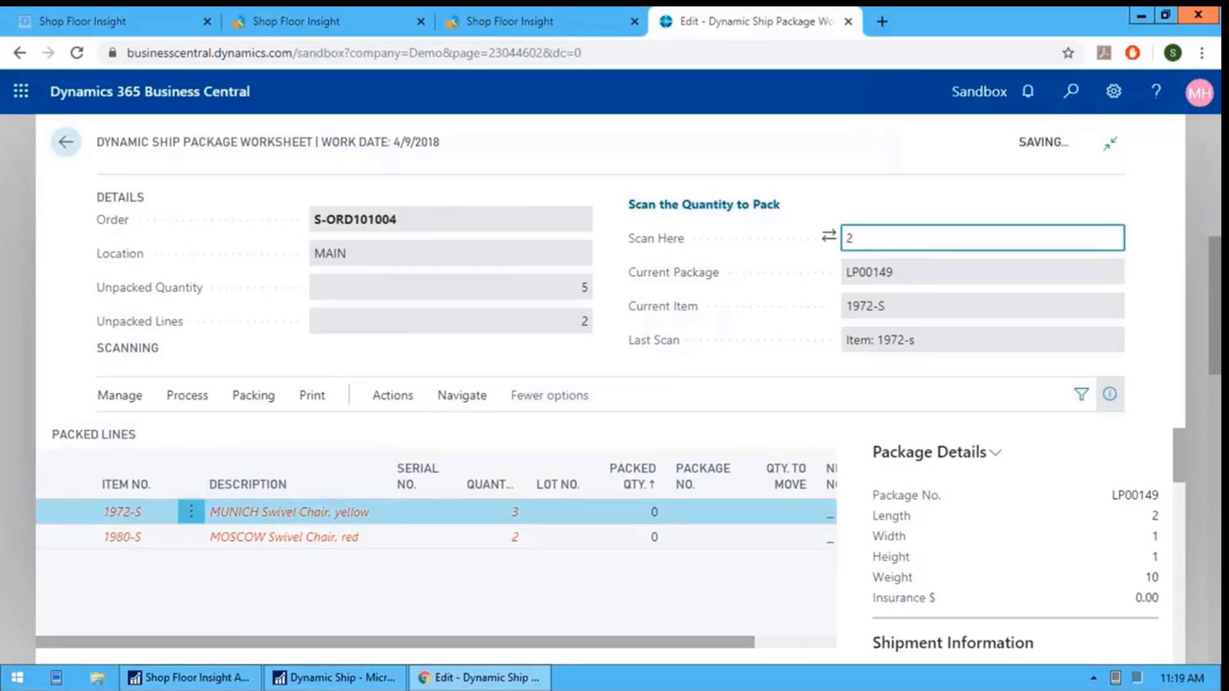Click the back arrow navigation icon
Screen dimensions: 1229x691
point(66,142)
